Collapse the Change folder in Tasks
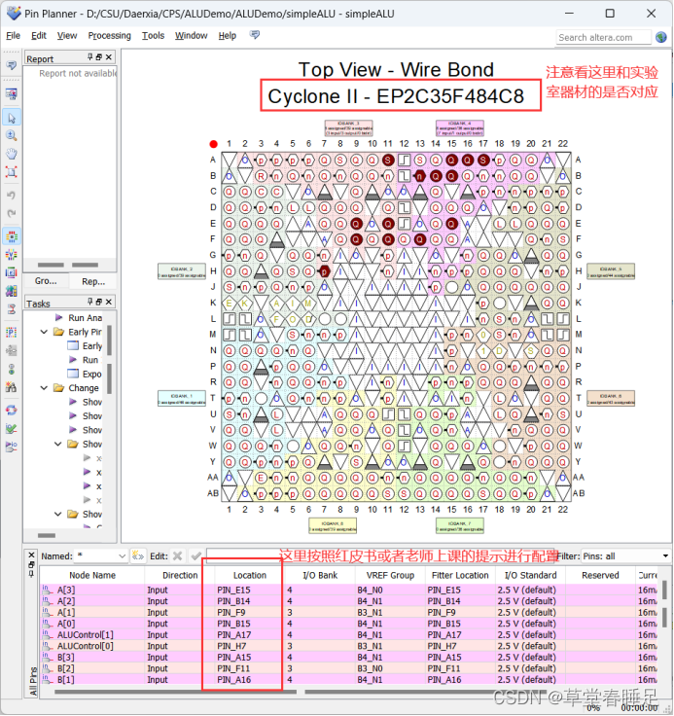 pos(44,388)
